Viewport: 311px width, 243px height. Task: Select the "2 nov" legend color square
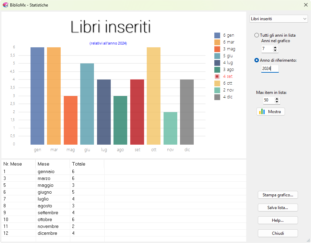[217, 90]
